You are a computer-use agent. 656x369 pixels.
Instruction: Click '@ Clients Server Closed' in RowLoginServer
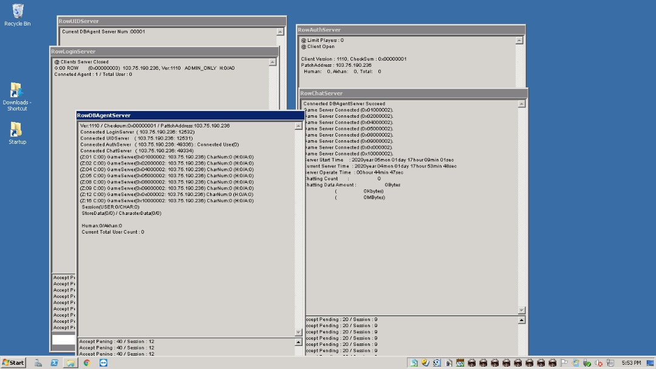(x=81, y=62)
